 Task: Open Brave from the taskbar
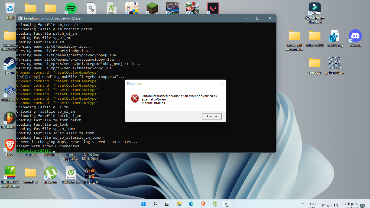(x=203, y=204)
